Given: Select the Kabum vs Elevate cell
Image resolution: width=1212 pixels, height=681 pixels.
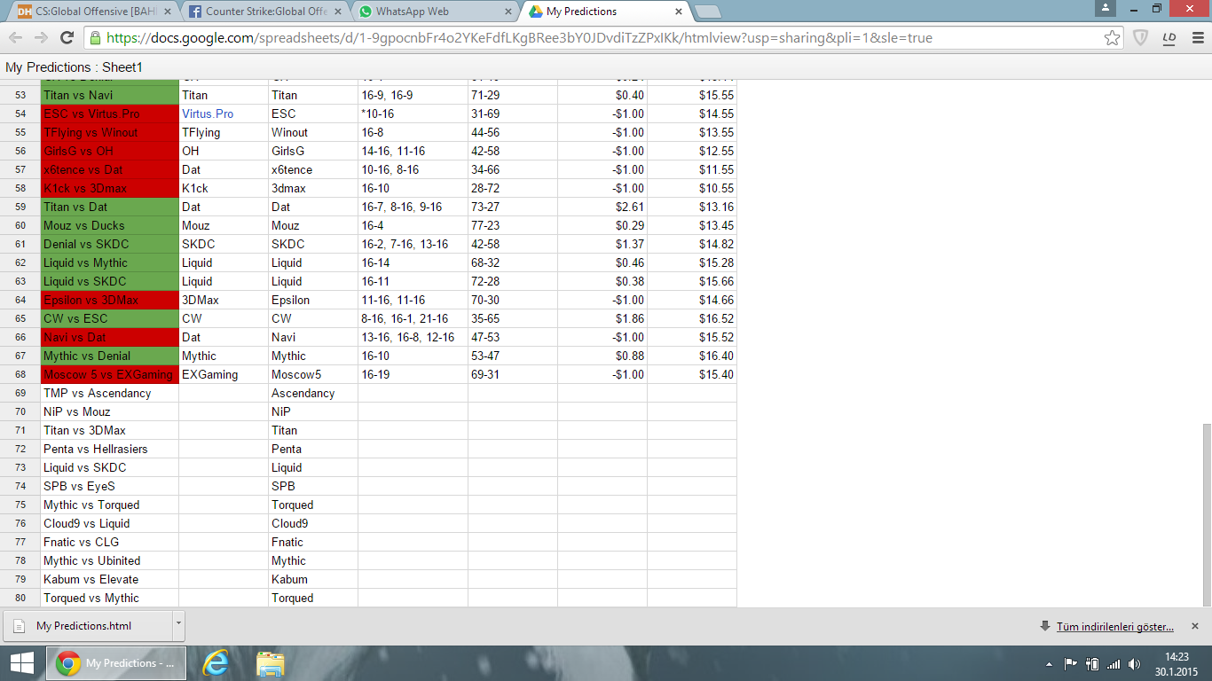Looking at the screenshot, I should click(110, 579).
